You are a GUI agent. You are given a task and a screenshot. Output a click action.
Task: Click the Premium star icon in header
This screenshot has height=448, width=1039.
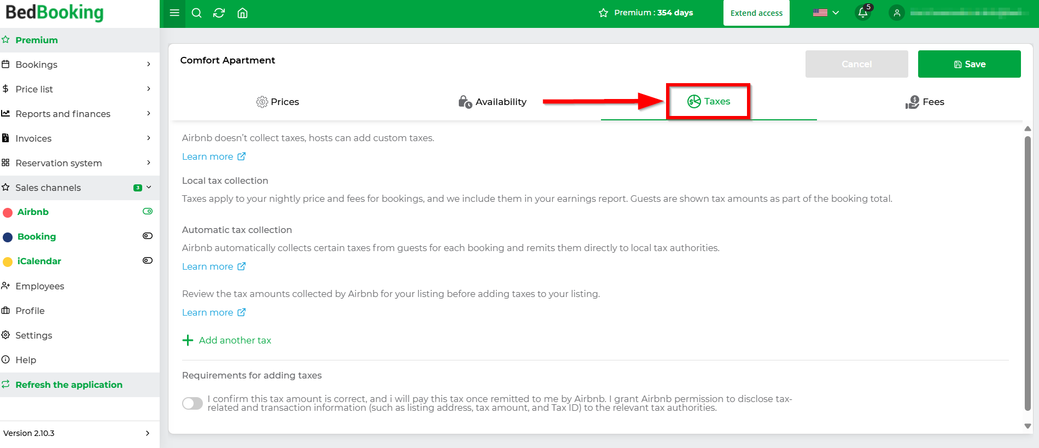603,13
